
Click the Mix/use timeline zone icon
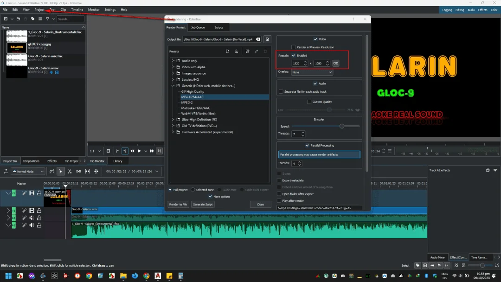(x=52, y=172)
